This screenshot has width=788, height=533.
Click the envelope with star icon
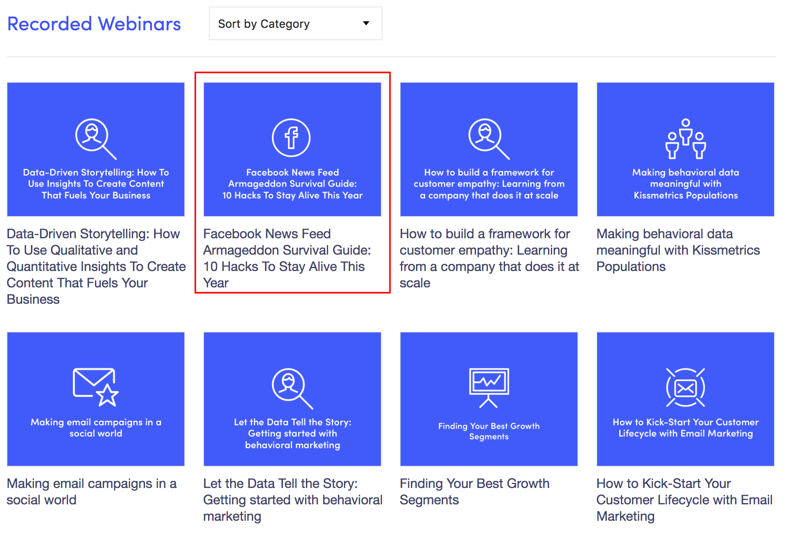(96, 387)
